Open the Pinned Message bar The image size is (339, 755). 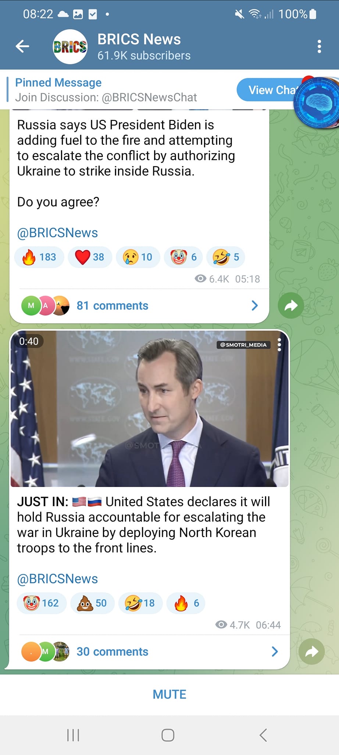pyautogui.click(x=110, y=90)
